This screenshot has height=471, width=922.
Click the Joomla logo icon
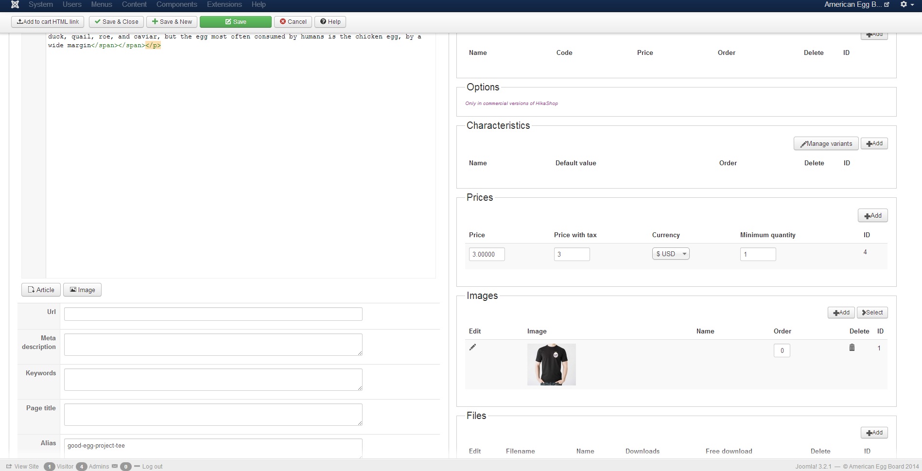click(x=15, y=4)
